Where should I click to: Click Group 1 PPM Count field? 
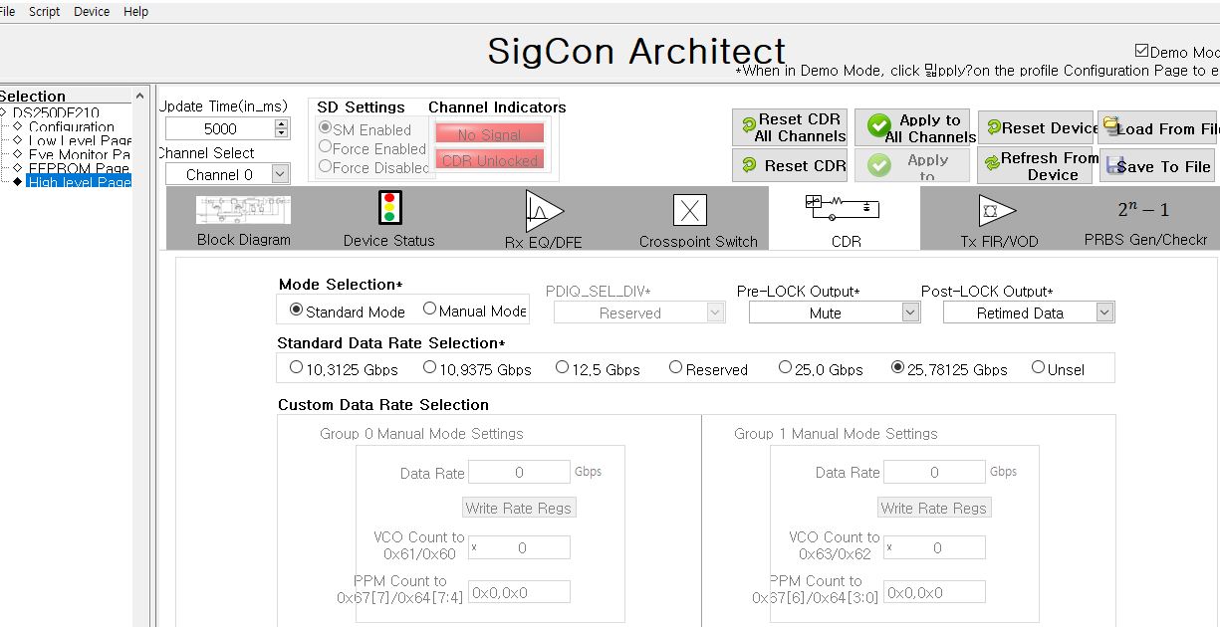point(934,592)
